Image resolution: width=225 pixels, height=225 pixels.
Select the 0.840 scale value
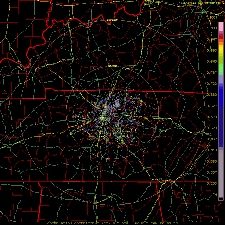click(x=212, y=61)
